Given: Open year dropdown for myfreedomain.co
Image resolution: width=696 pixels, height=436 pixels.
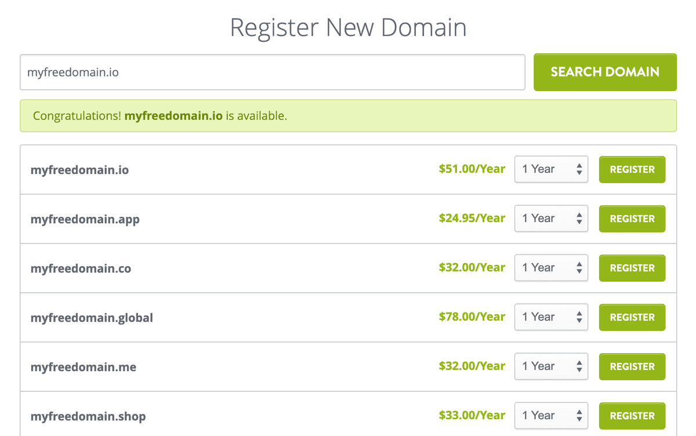Looking at the screenshot, I should [551, 268].
